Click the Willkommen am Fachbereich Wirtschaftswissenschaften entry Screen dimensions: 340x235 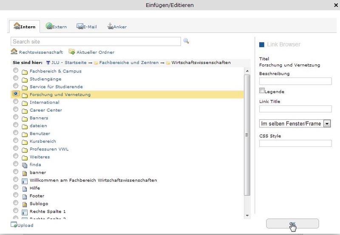pos(93,180)
